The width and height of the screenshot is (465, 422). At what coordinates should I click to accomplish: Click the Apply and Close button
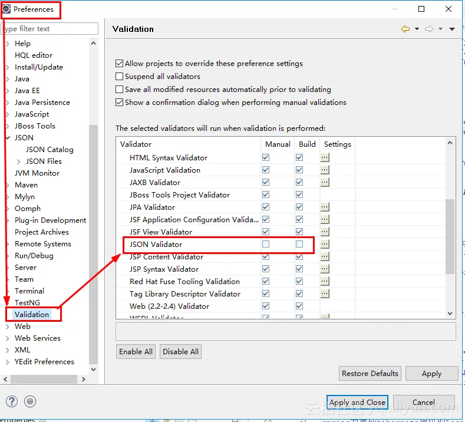[357, 403]
